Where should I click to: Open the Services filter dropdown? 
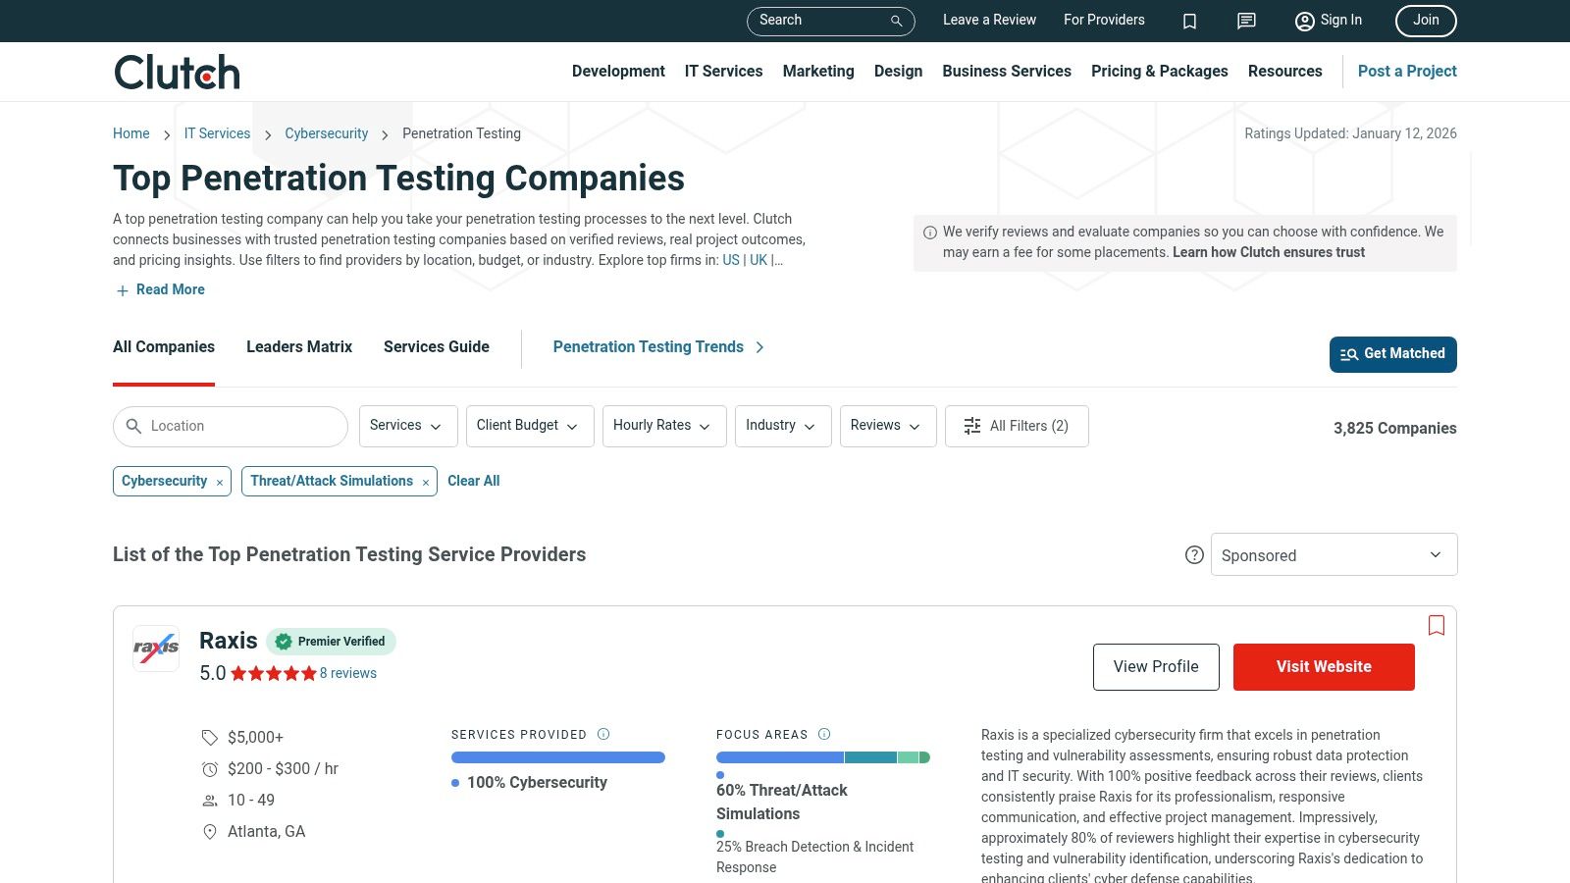tap(407, 426)
